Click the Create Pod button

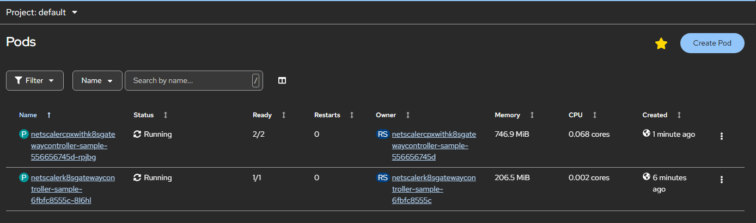click(x=712, y=43)
